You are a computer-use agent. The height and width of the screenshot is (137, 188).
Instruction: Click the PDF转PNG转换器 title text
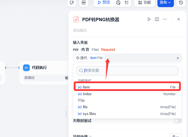(x=101, y=19)
